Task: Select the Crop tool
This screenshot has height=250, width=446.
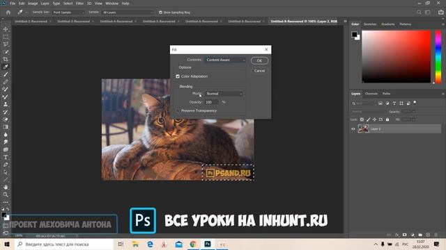Action: tap(6, 59)
